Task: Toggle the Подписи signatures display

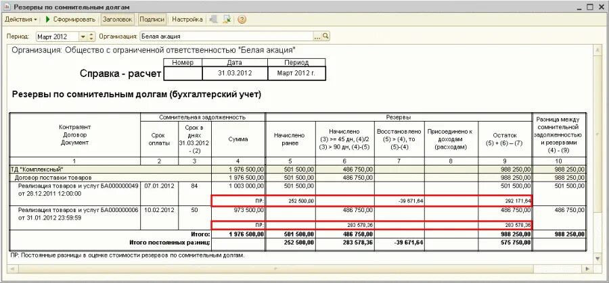Action: (x=152, y=20)
